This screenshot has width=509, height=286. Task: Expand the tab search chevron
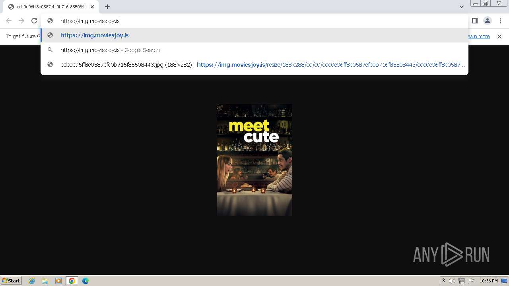click(x=461, y=7)
